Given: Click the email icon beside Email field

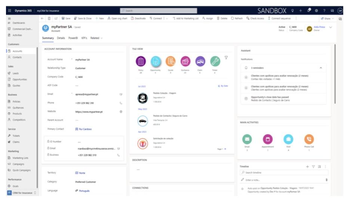Looking at the screenshot, I should pyautogui.click(x=121, y=94).
